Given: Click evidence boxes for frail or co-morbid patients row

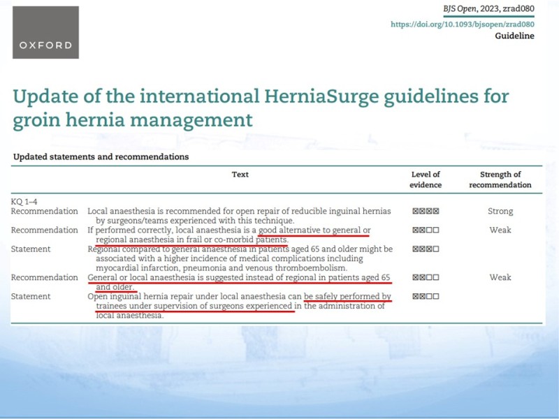Looking at the screenshot, I should pos(426,230).
